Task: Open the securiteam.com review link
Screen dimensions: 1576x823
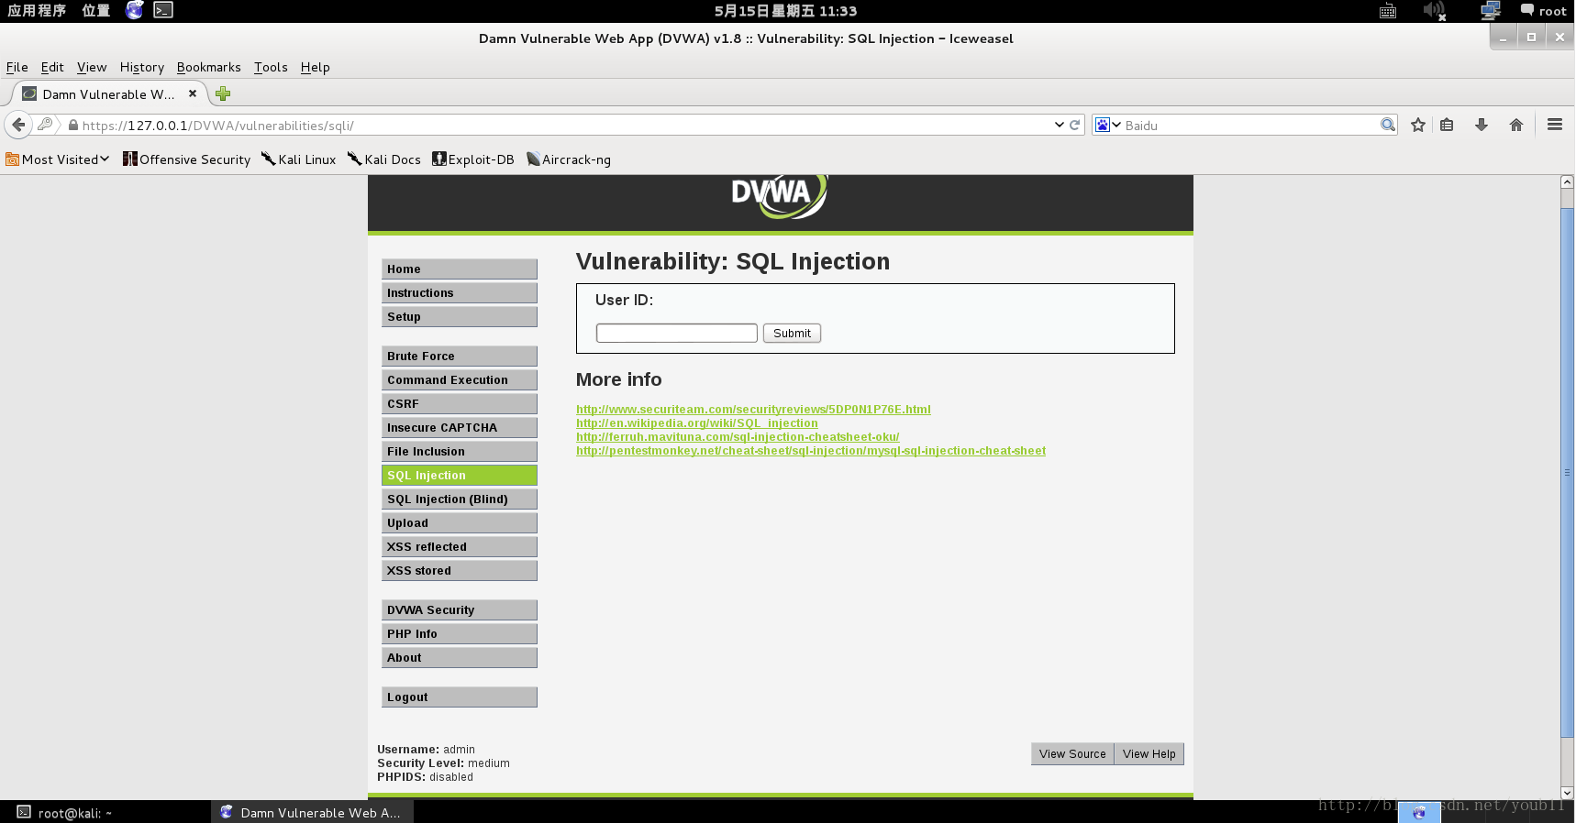Action: (753, 410)
